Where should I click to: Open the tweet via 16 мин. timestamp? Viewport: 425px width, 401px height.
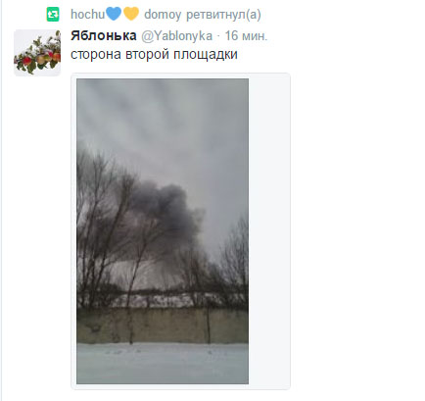pyautogui.click(x=246, y=35)
